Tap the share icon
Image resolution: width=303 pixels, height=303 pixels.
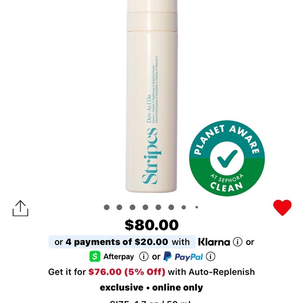(20, 208)
